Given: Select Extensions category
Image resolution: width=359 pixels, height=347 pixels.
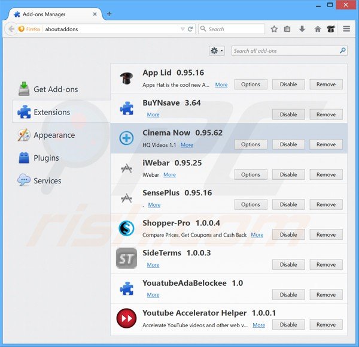Looking at the screenshot, I should point(62,111).
